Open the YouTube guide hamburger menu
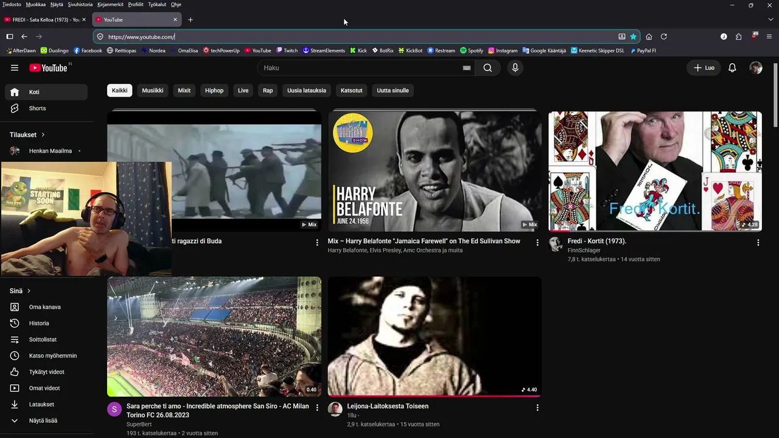Screen dimensions: 779x438 [x=15, y=68]
